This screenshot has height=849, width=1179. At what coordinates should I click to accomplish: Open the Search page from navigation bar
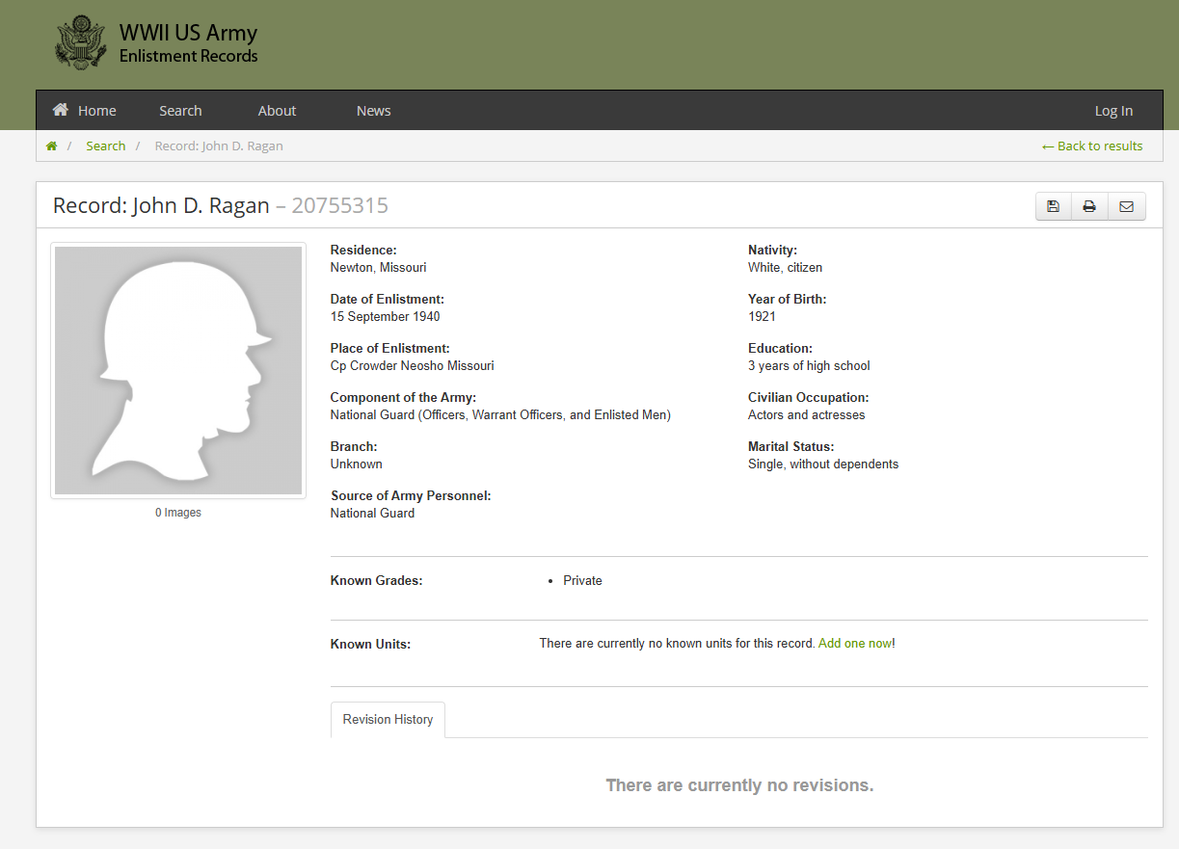[180, 111]
